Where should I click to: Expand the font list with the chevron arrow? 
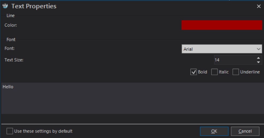pyautogui.click(x=258, y=49)
